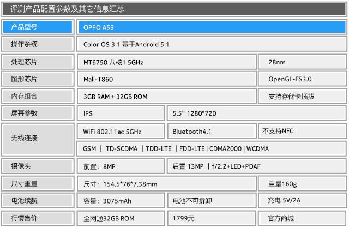Click the "尺寸: 154.5*76*7.38mm" cell
This screenshot has height=227, width=349.
point(166,183)
